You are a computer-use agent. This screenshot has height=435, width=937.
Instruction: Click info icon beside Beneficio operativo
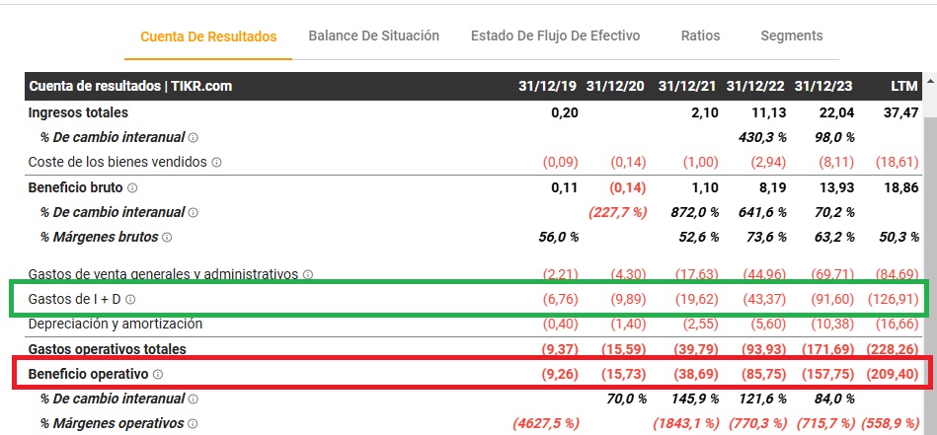[x=158, y=375]
